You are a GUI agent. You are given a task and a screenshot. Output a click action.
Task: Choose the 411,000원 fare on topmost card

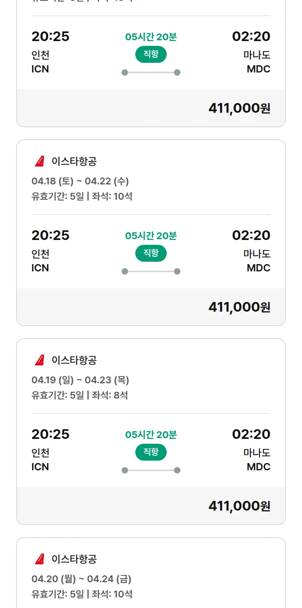pos(239,108)
